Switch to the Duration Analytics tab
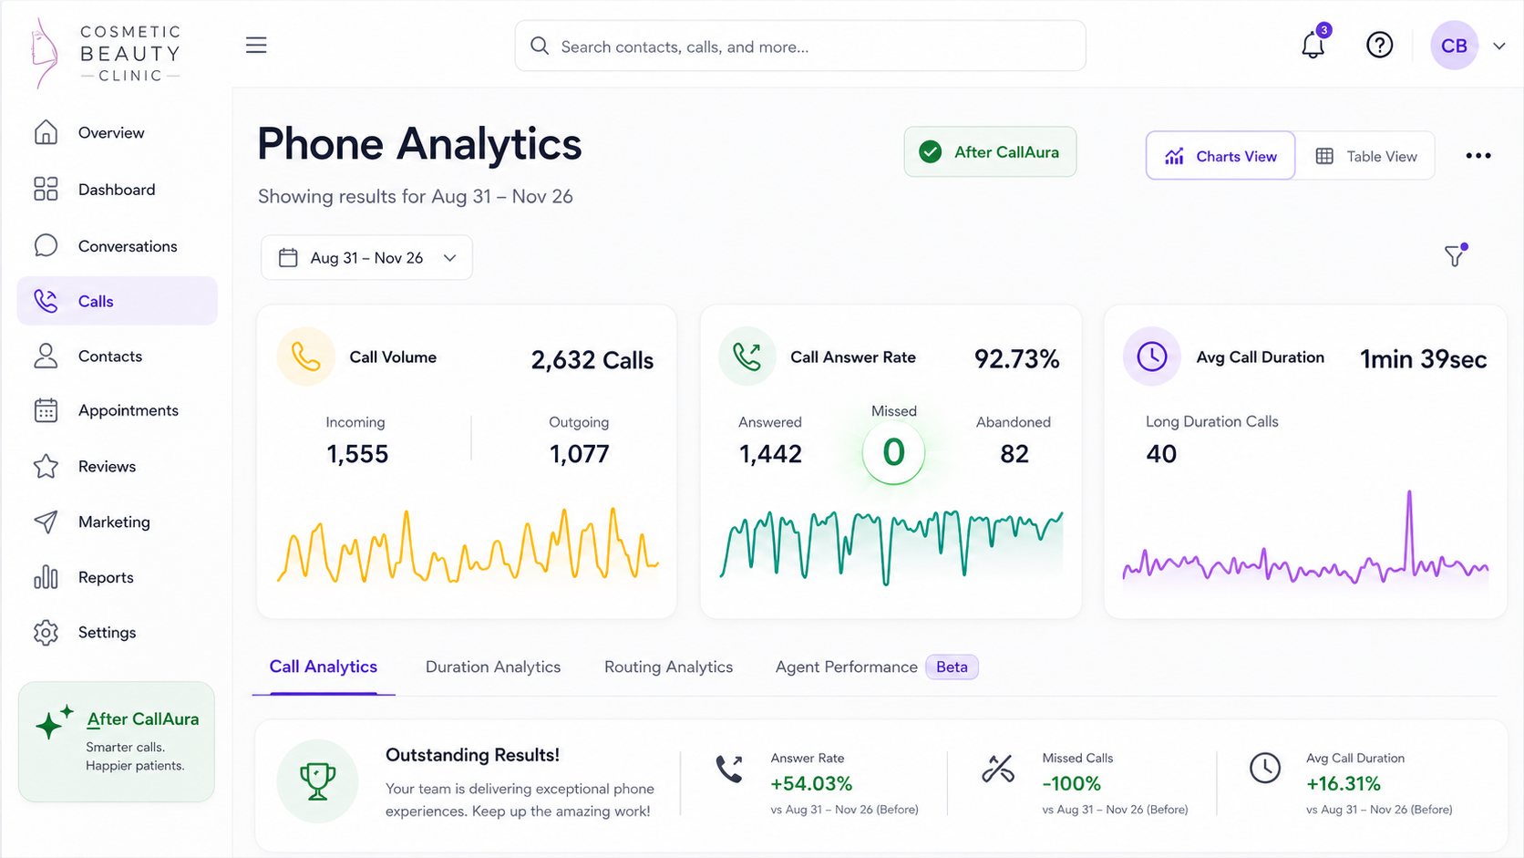The image size is (1524, 858). point(493,667)
